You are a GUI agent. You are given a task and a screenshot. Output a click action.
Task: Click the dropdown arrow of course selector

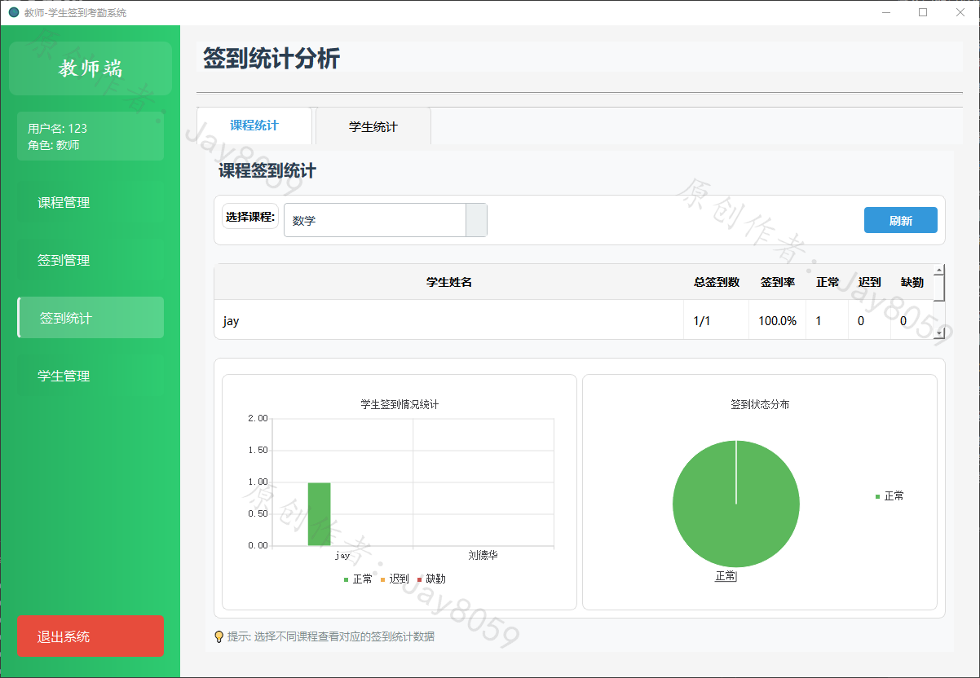coord(476,220)
